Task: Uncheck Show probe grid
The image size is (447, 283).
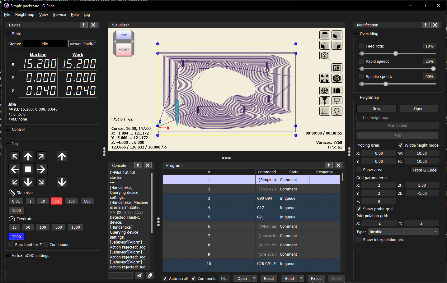Action: [359, 209]
